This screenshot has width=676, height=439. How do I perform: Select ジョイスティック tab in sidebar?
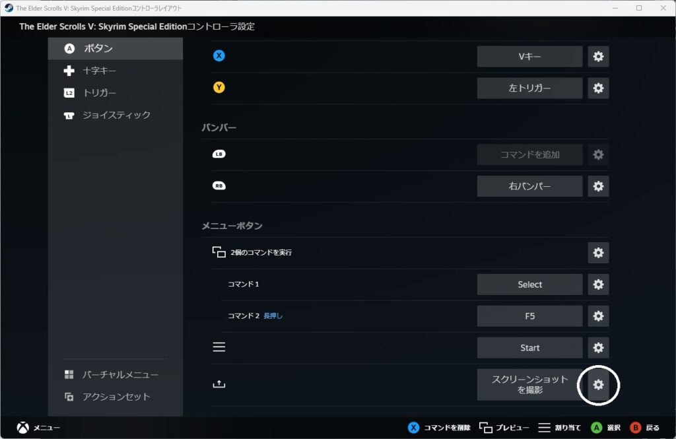pyautogui.click(x=116, y=115)
